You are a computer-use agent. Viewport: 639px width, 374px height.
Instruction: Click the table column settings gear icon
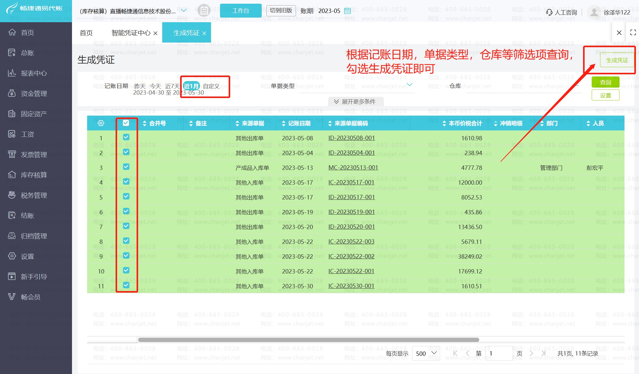(101, 123)
